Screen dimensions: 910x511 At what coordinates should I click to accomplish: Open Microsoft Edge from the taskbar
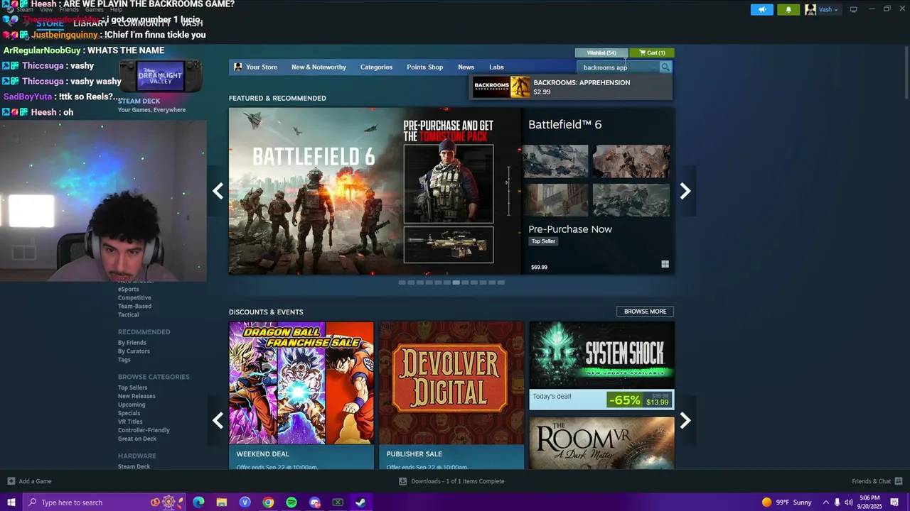tap(198, 502)
